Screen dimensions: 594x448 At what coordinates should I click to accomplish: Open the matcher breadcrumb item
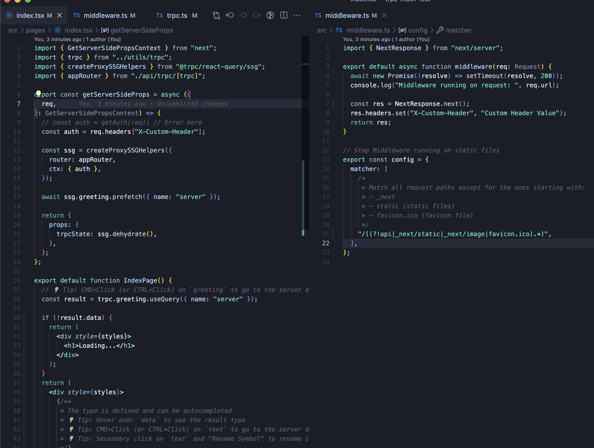(x=458, y=30)
